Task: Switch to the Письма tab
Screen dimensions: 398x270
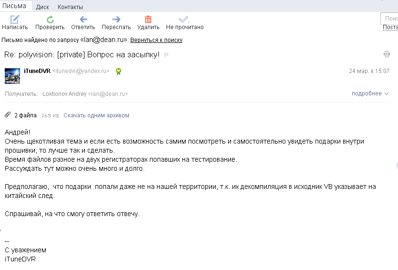Action: (14, 6)
